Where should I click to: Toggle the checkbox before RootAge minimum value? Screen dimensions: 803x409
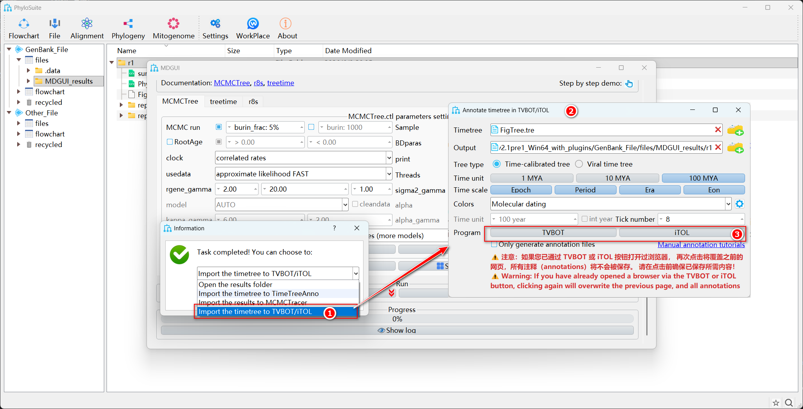219,142
